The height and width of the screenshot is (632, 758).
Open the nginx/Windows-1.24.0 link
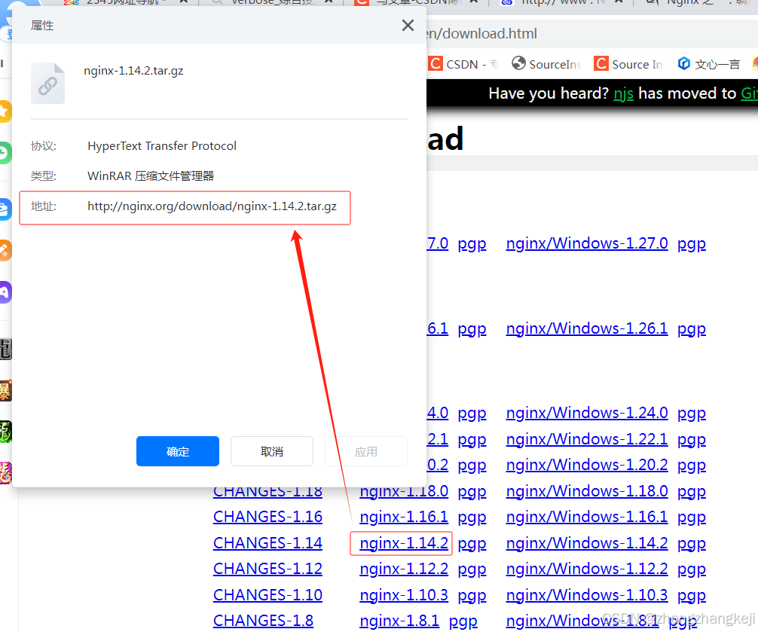pos(587,413)
